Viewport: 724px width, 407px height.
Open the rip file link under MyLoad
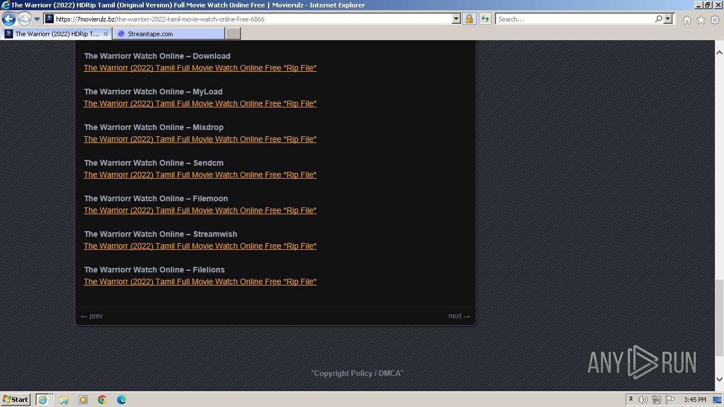200,103
